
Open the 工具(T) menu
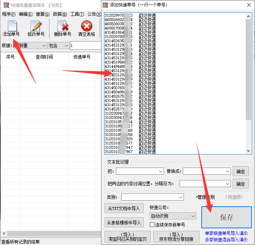click(x=77, y=14)
